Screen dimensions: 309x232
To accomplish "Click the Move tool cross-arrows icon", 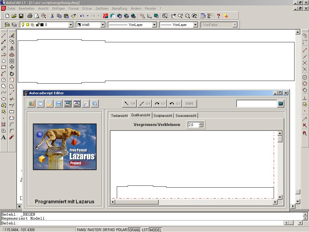I will pos(12,67).
